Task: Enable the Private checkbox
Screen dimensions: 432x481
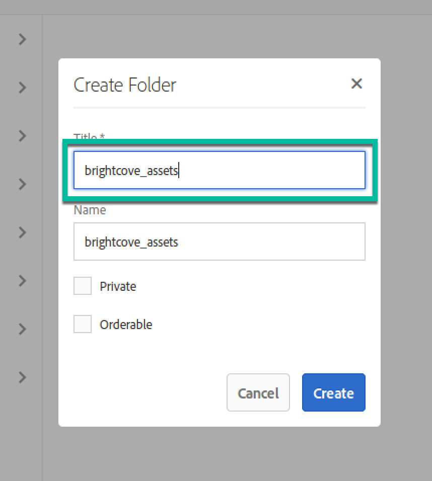Action: click(x=83, y=286)
